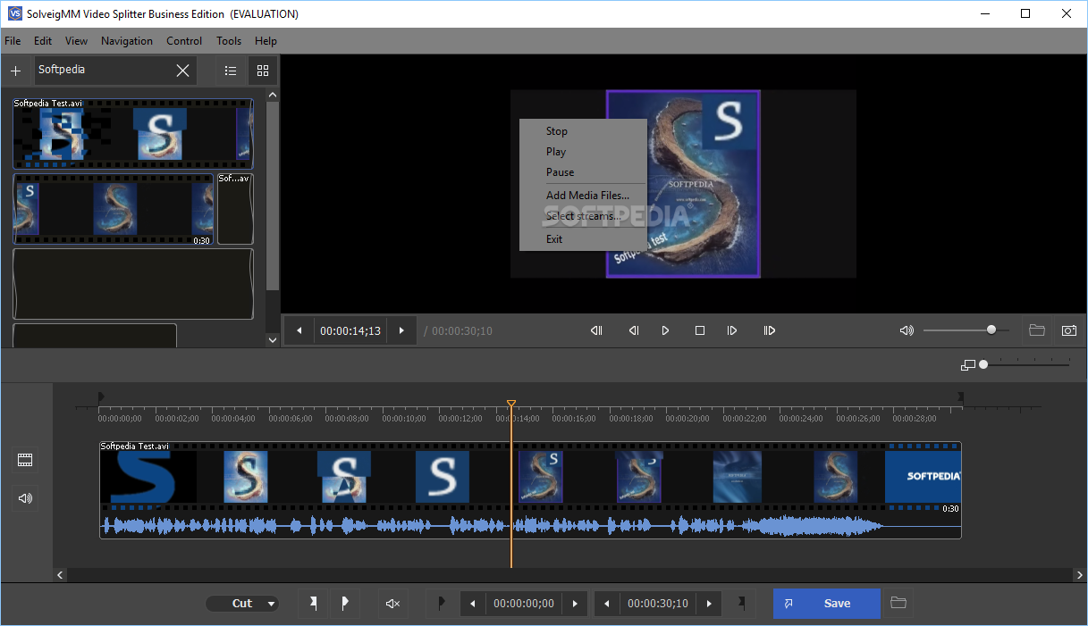Go to fragment start marker icon
Screen dimensions: 1088x626
442,604
